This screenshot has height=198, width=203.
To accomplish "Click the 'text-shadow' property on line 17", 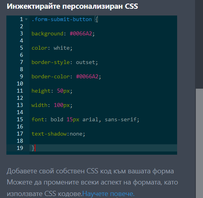I will [49, 134].
